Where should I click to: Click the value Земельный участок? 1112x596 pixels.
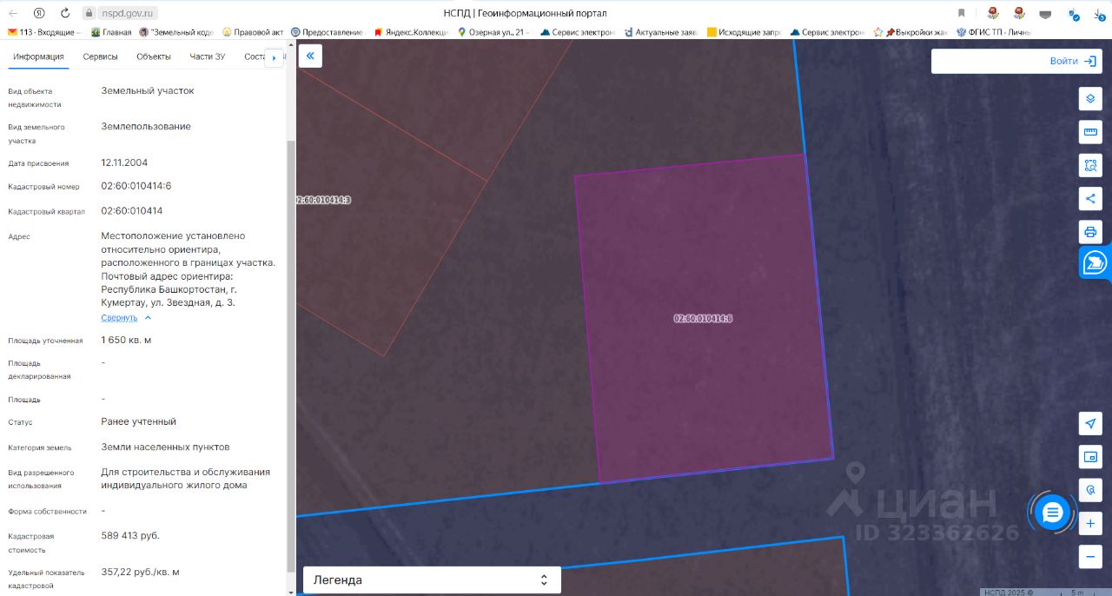pyautogui.click(x=148, y=90)
